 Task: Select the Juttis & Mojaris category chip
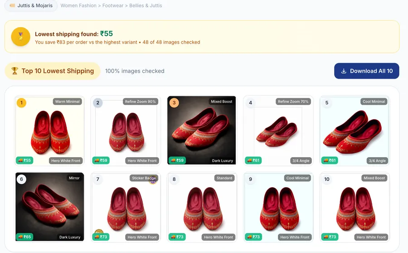pyautogui.click(x=31, y=5)
